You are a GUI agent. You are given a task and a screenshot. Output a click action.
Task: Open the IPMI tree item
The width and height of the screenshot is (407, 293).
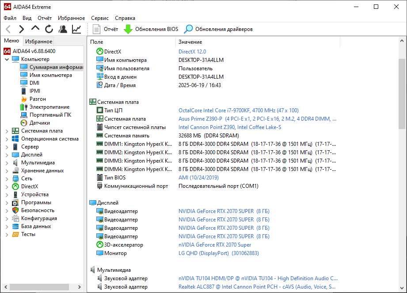click(x=35, y=91)
